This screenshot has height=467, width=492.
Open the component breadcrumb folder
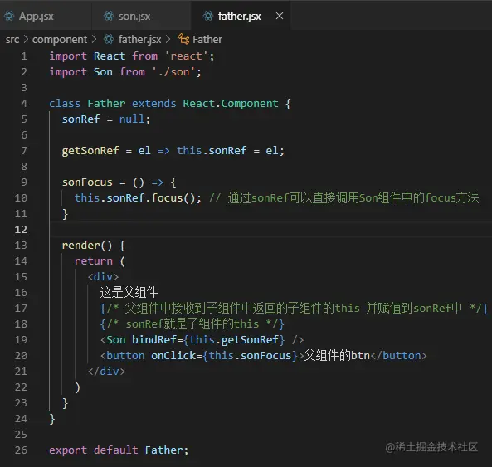[60, 40]
